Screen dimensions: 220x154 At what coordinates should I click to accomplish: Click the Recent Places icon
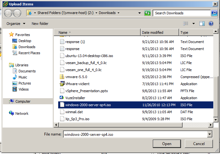pyautogui.click(x=15, y=53)
